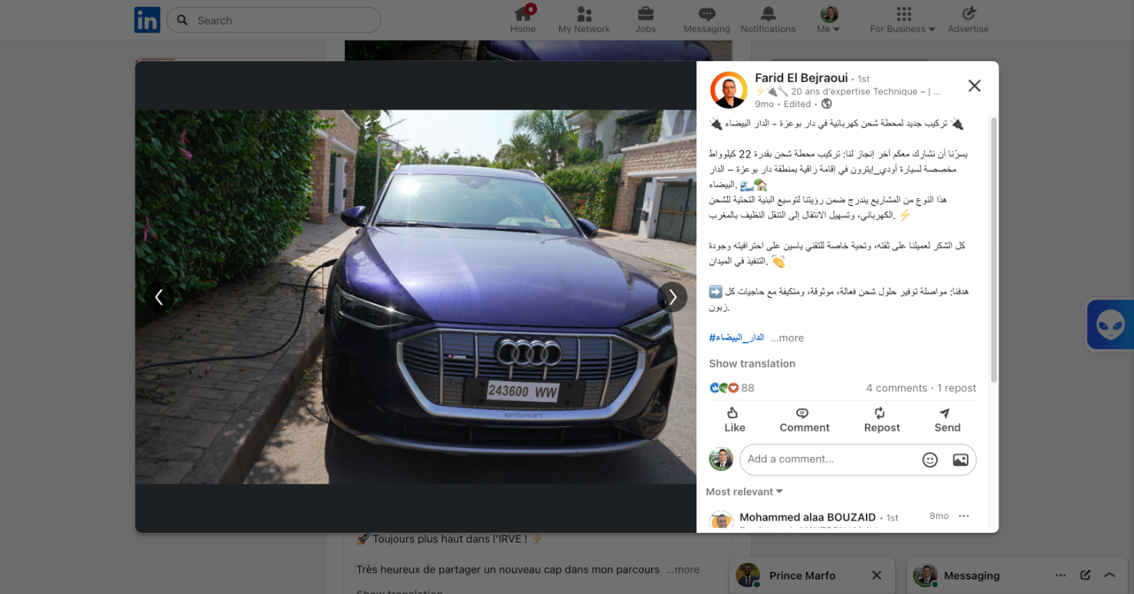Go to next image with right arrow
This screenshot has width=1134, height=594.
pyautogui.click(x=672, y=297)
